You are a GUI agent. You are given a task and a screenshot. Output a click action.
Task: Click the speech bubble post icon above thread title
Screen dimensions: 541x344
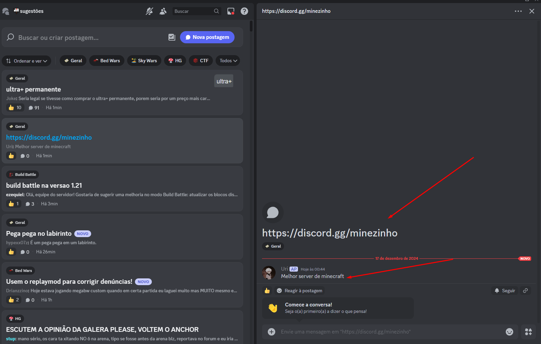(273, 212)
